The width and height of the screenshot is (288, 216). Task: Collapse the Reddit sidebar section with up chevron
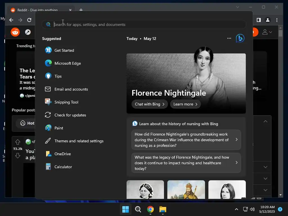[265, 121]
